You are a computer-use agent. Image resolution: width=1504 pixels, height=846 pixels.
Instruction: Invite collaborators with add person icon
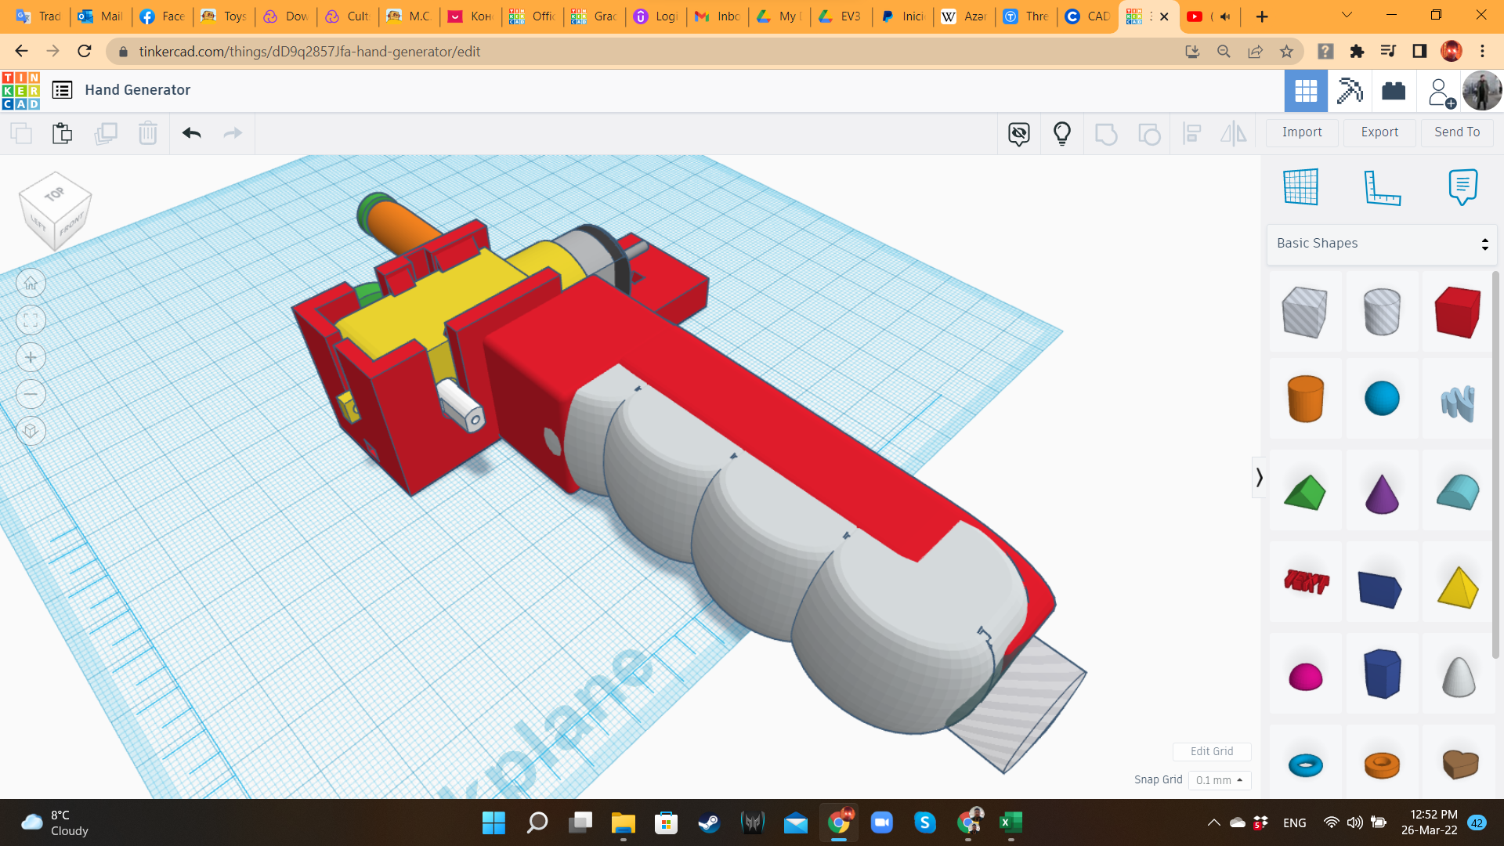point(1441,92)
